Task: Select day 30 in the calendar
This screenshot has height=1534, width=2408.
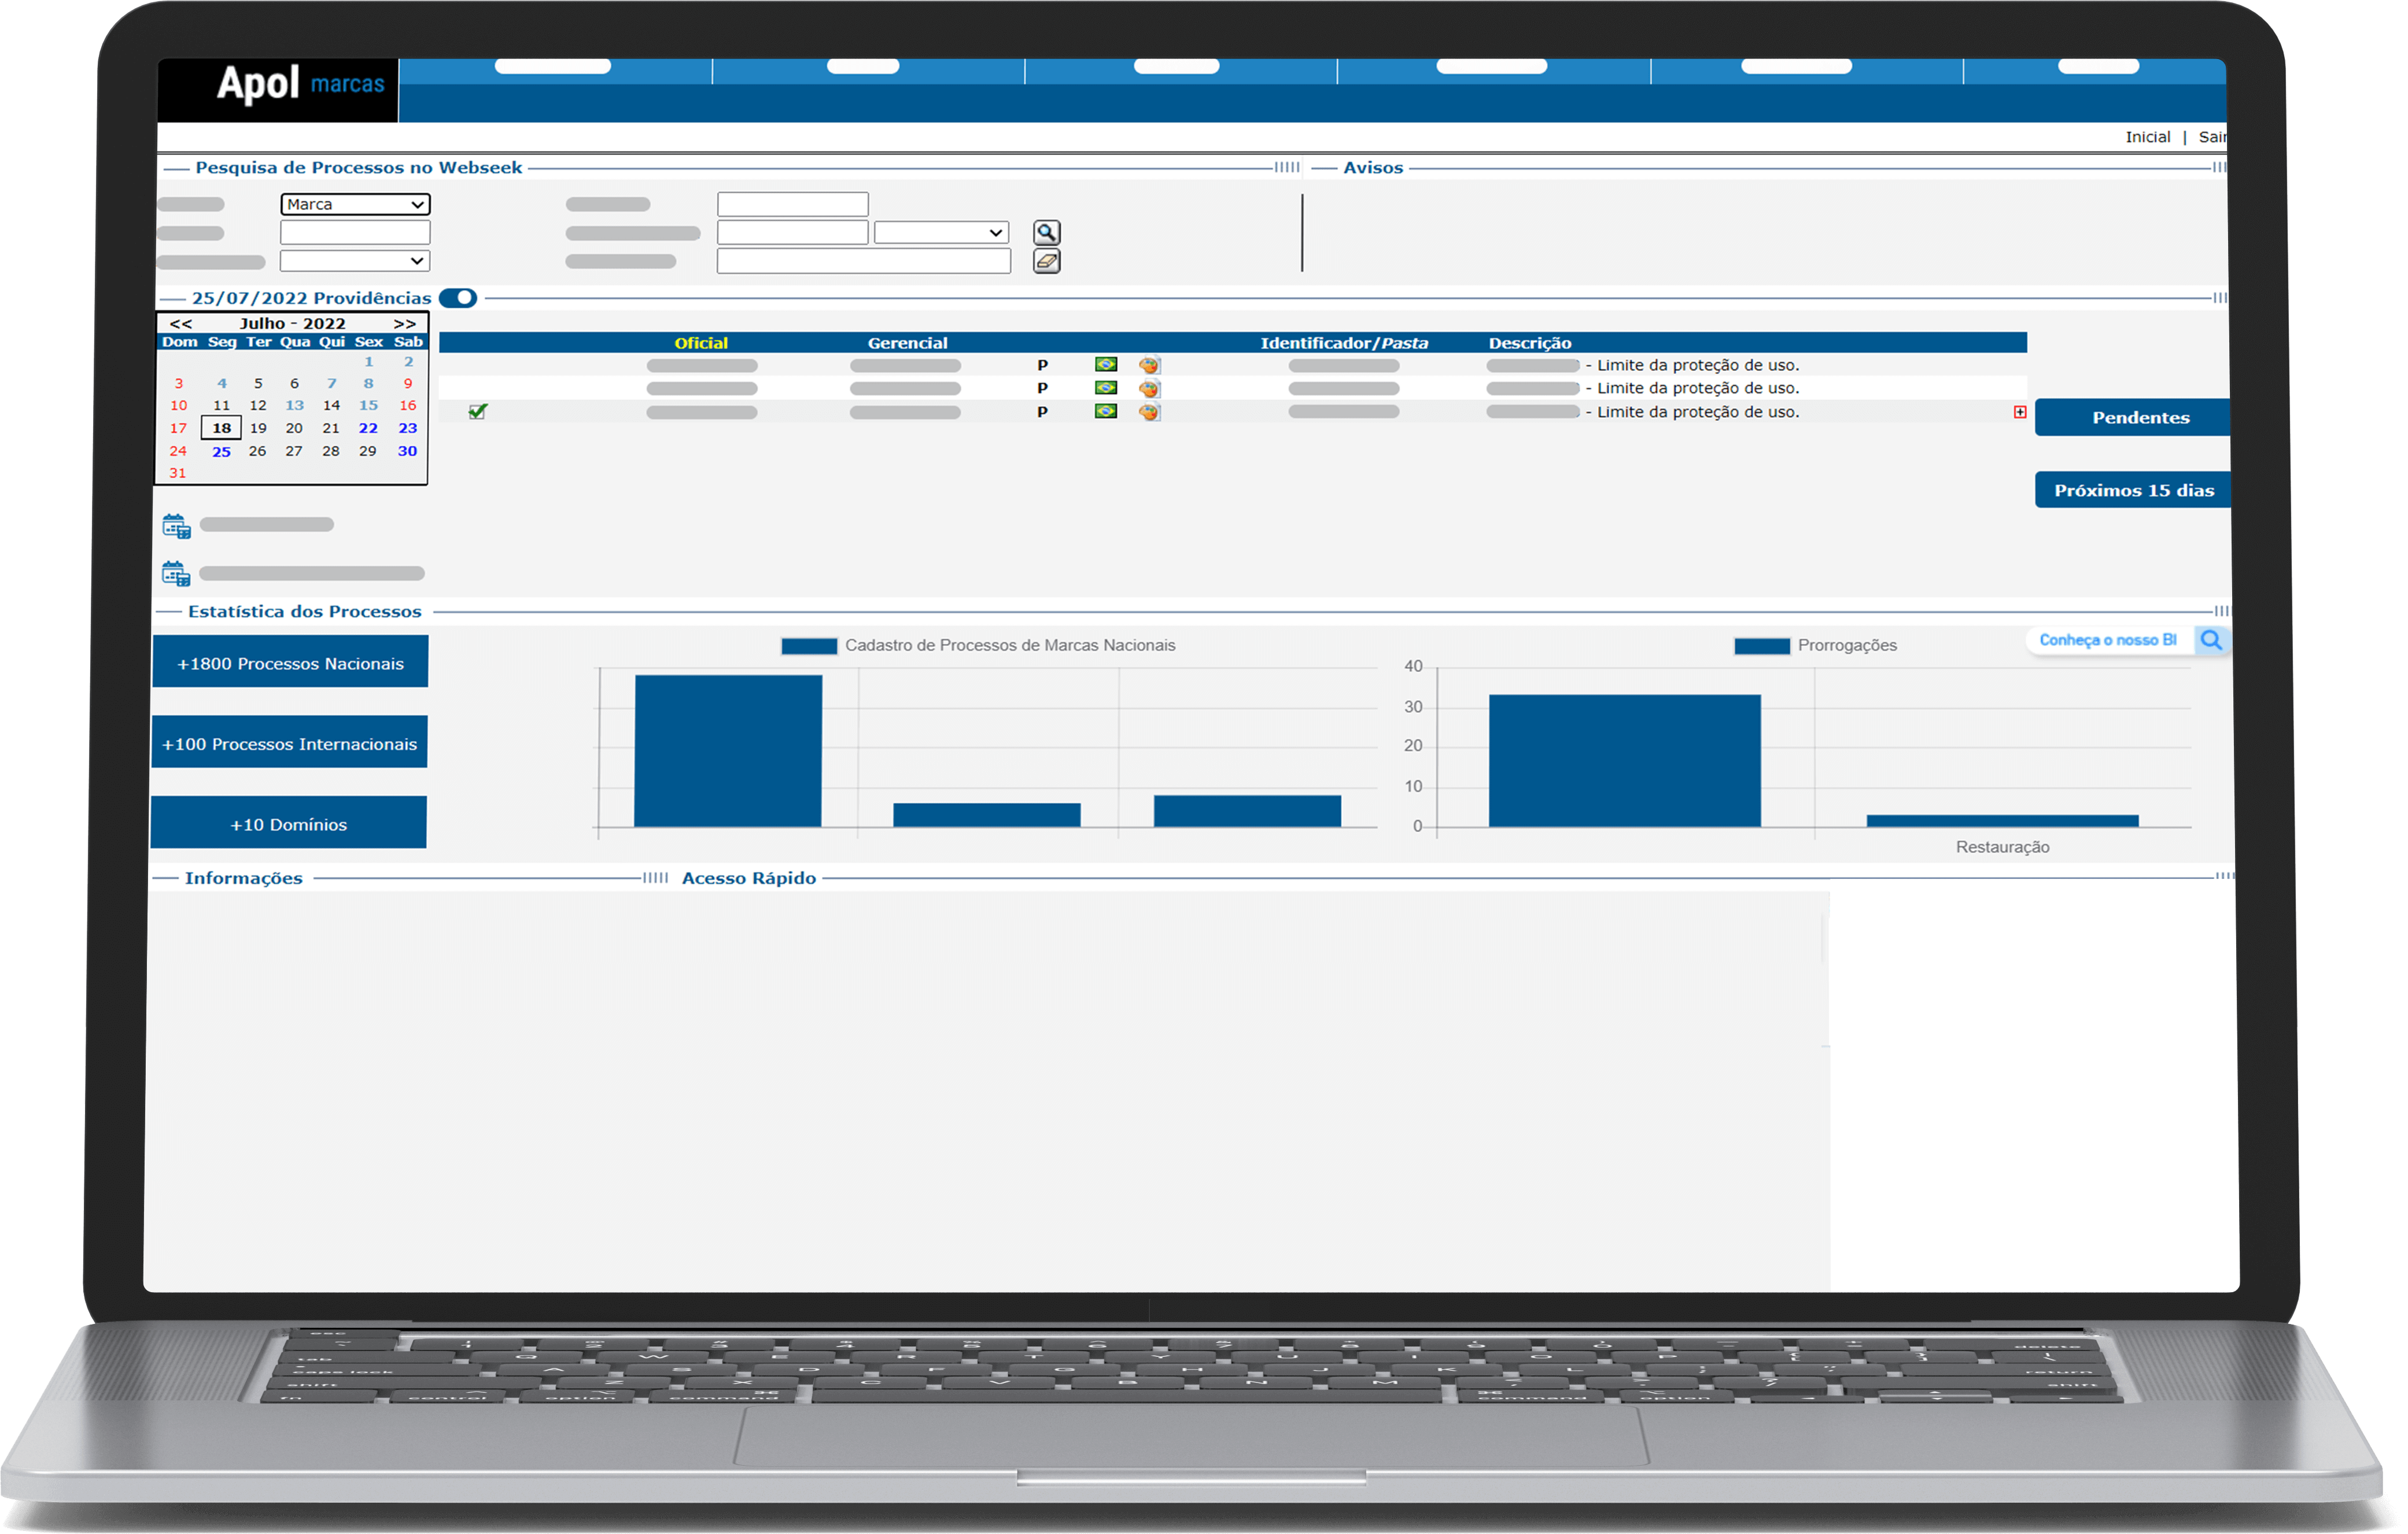Action: (407, 451)
